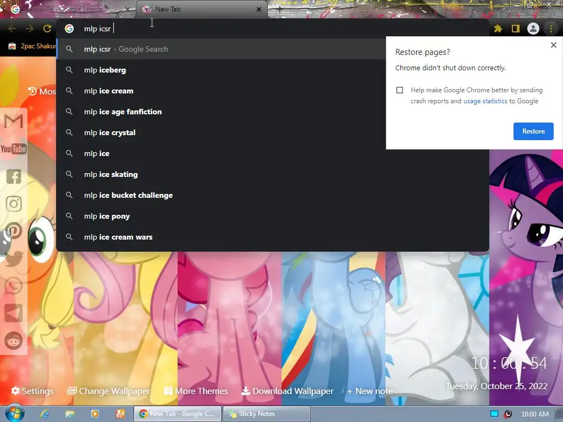Open Chrome three-dot menu
This screenshot has width=563, height=422.
pyautogui.click(x=551, y=29)
